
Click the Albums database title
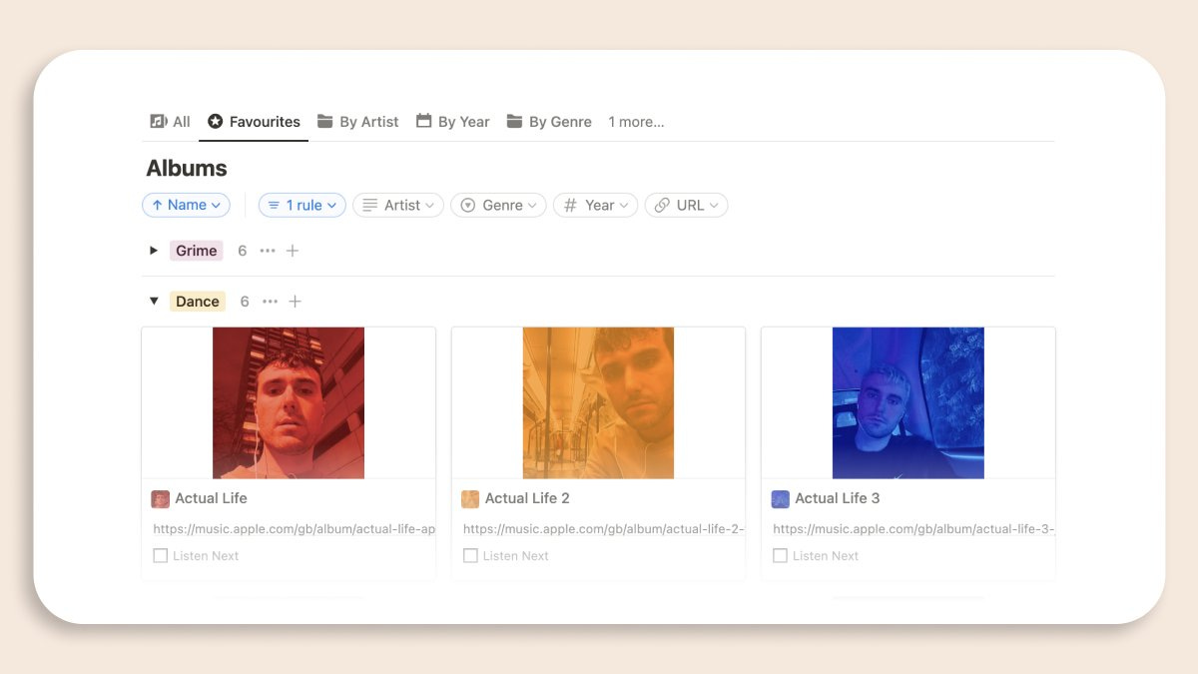pyautogui.click(x=187, y=168)
